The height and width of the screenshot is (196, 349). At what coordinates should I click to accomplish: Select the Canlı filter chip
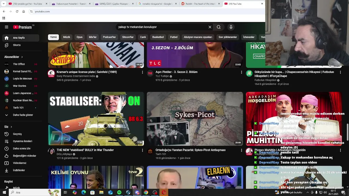tap(143, 37)
